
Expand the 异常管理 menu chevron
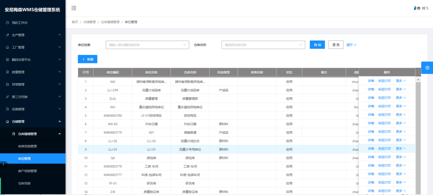tap(60, 84)
